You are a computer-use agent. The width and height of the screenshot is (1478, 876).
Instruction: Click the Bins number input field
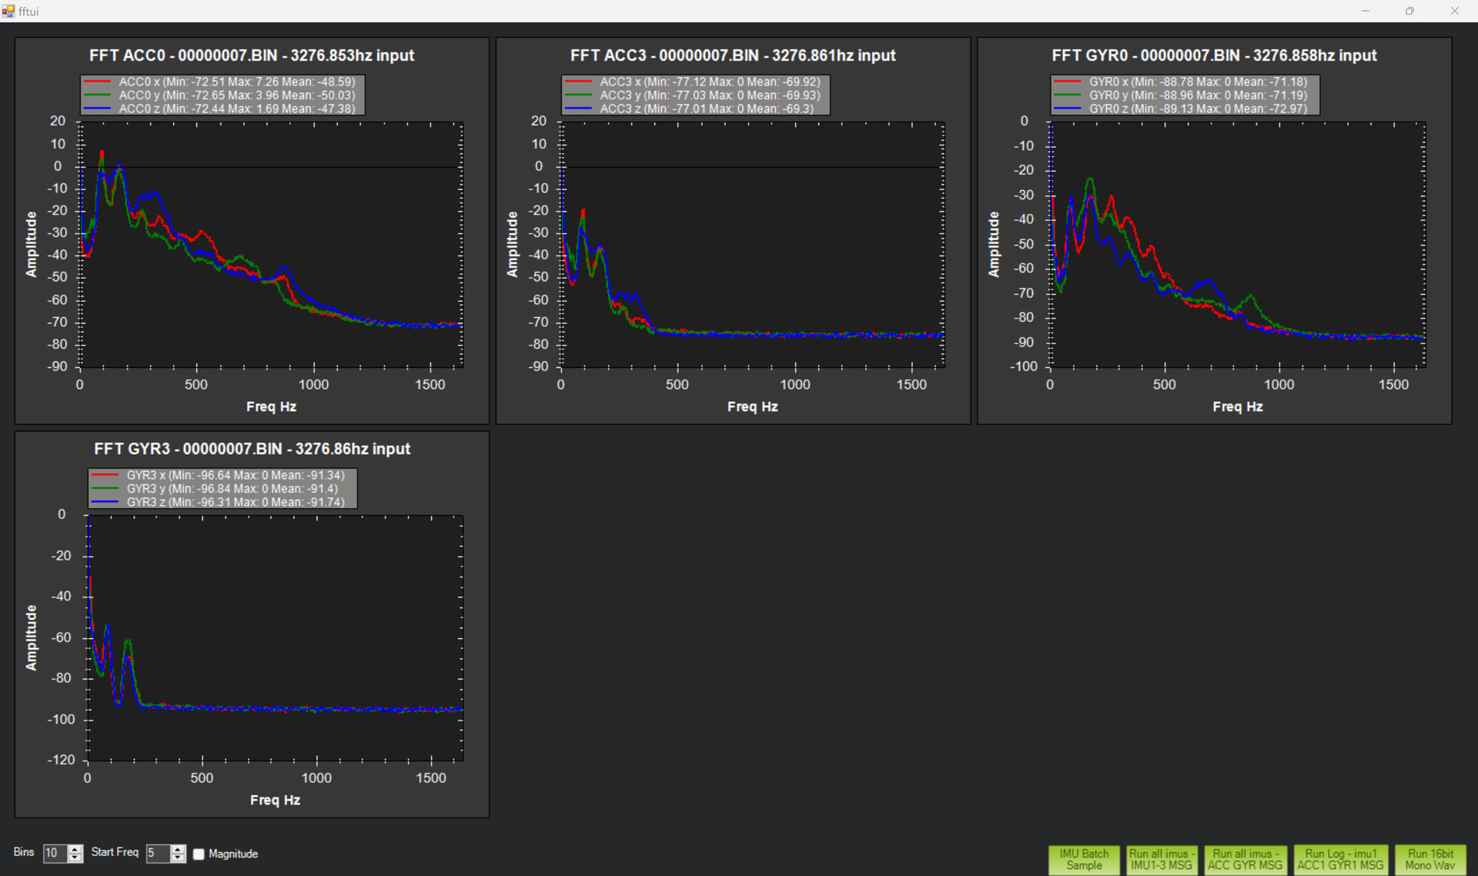click(55, 853)
